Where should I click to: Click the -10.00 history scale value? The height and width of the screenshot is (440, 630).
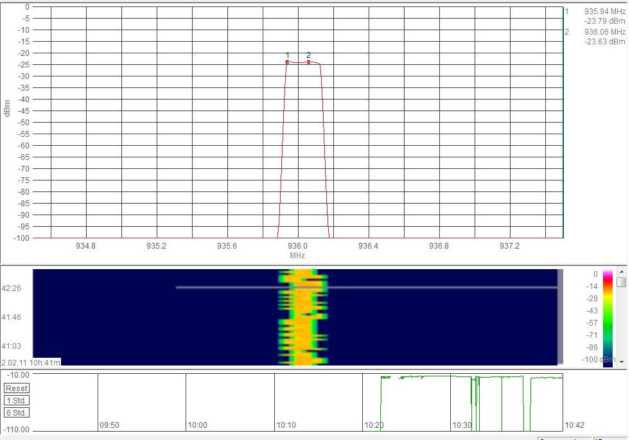(20, 375)
